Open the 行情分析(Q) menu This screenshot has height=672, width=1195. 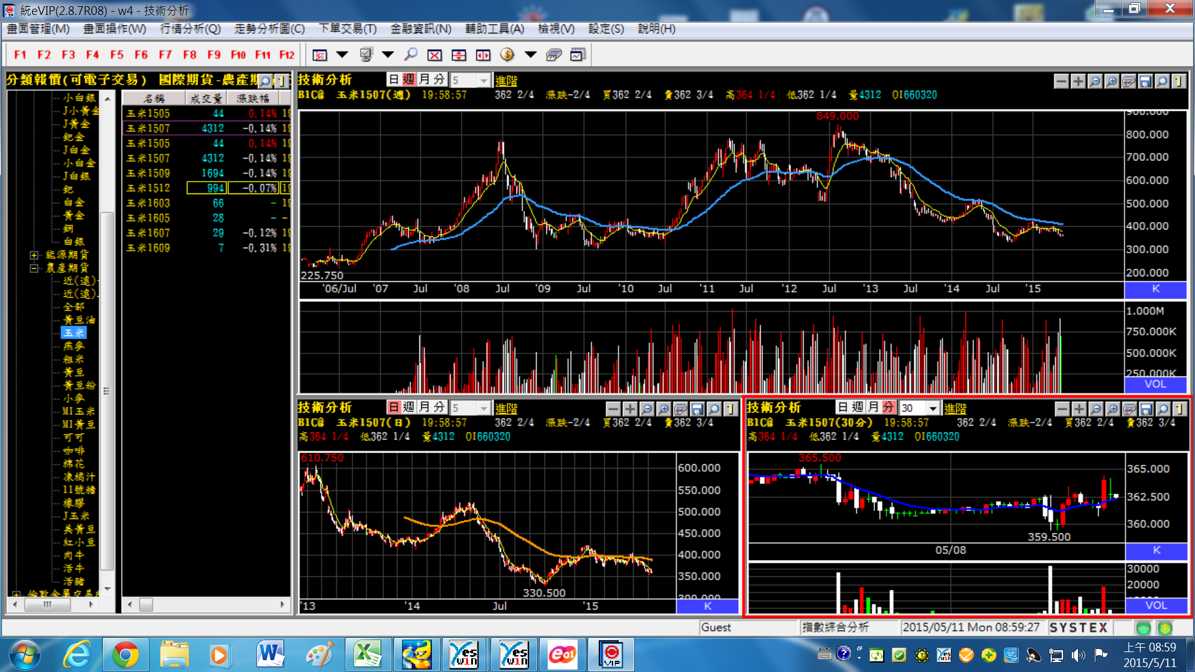[190, 29]
